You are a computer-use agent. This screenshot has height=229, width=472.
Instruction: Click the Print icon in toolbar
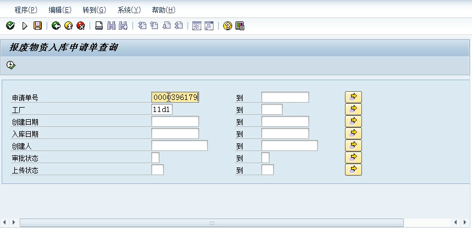click(99, 26)
